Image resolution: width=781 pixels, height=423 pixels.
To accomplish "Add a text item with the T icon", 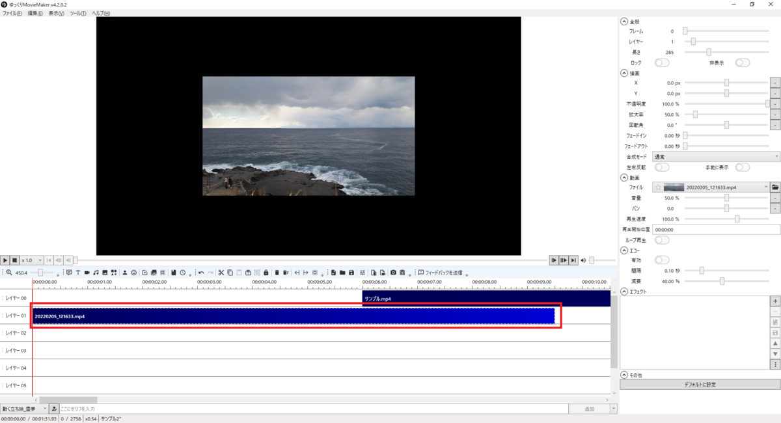I will (77, 272).
